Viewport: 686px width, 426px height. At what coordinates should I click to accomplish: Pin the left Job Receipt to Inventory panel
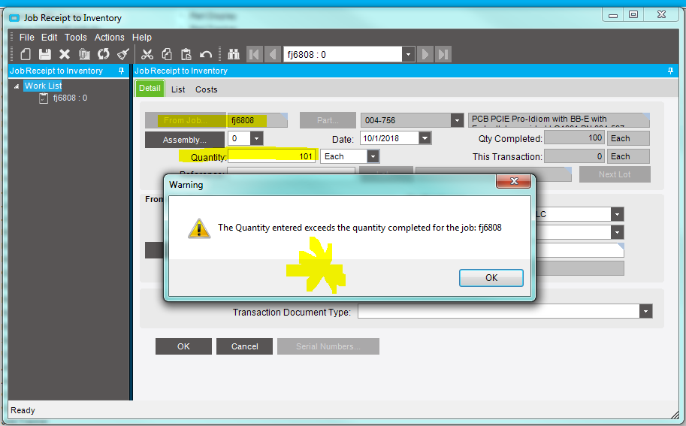(x=122, y=71)
